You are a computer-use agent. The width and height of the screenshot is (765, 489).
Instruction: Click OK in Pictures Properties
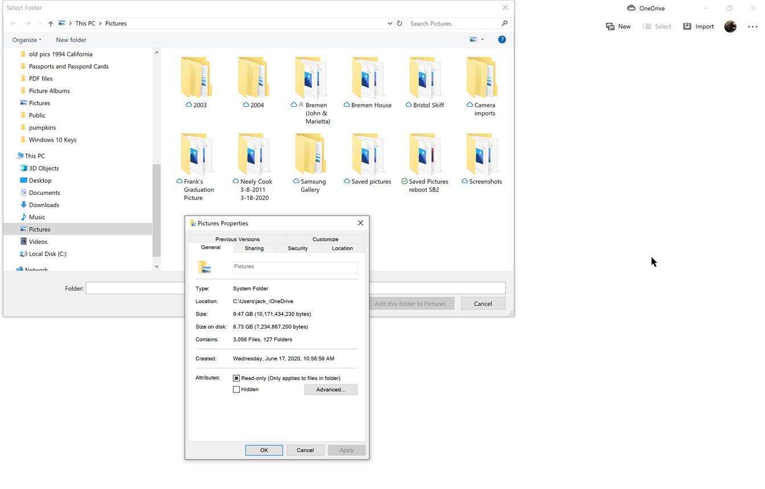(264, 450)
